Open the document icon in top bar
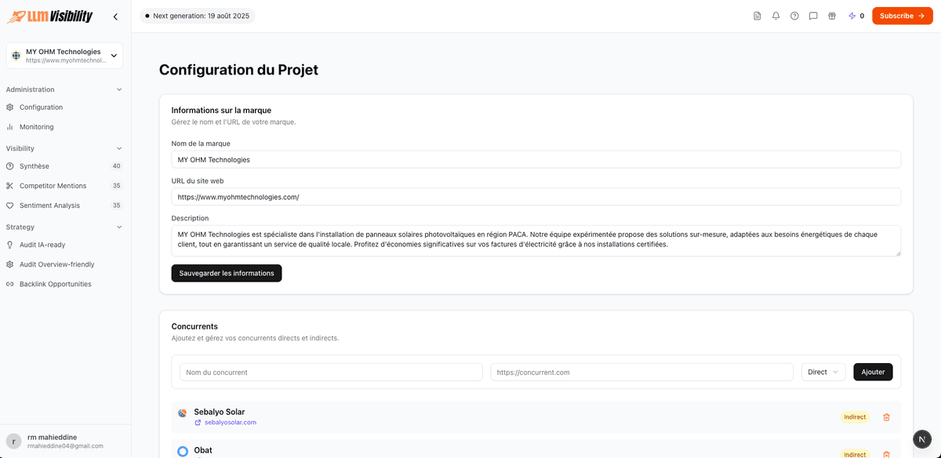Viewport: 941px width, 458px height. click(757, 16)
